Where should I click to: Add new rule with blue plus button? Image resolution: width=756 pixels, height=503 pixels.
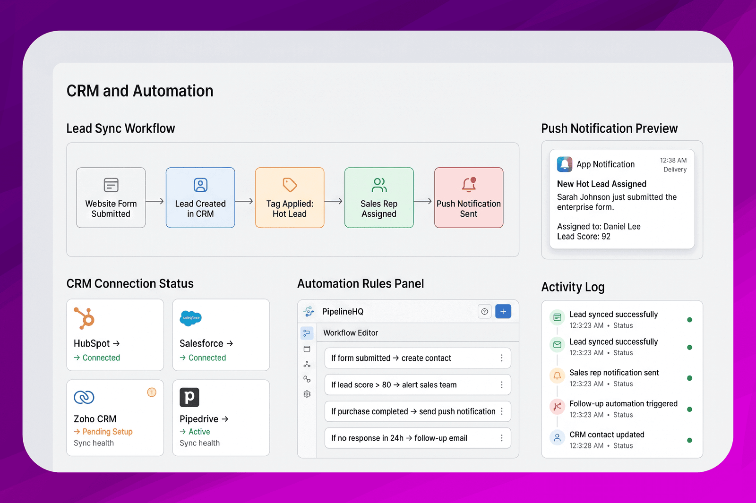pyautogui.click(x=503, y=311)
